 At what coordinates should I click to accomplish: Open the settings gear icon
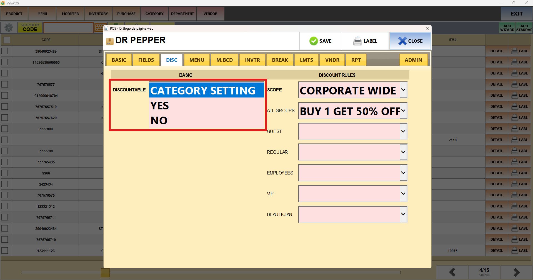(9, 27)
